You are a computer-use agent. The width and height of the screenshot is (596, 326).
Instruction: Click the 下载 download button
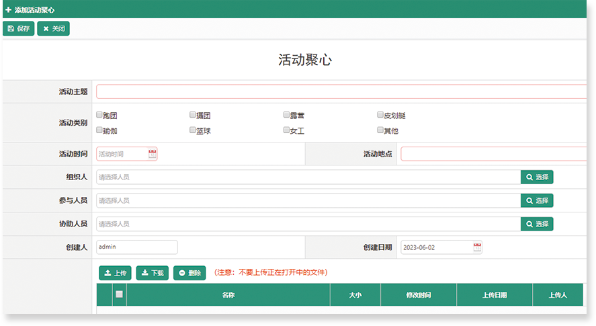tap(153, 273)
